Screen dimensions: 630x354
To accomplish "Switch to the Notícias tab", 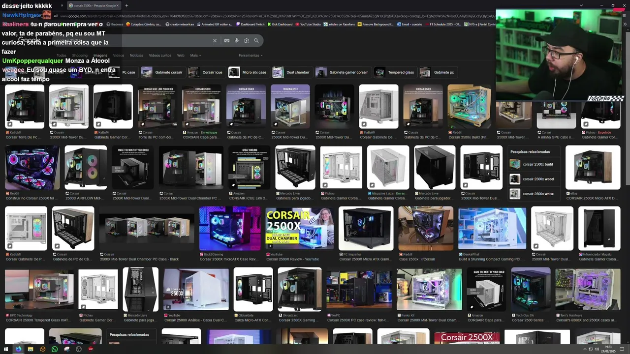I will [x=136, y=56].
